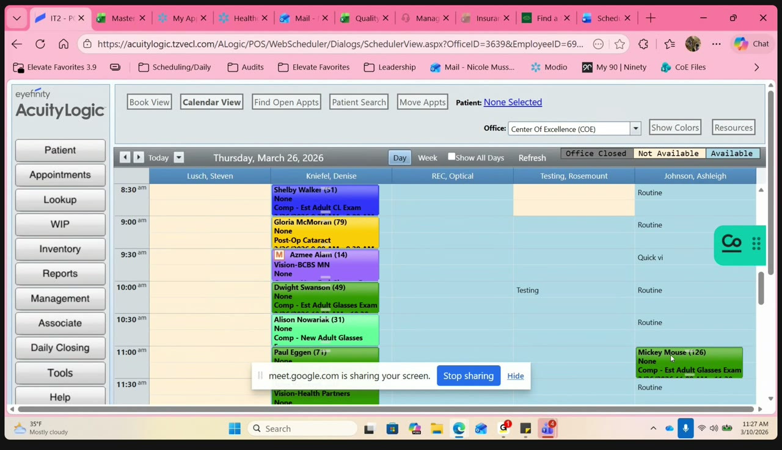Open Microsoft Edge in taskbar
The width and height of the screenshot is (782, 450).
pos(459,429)
